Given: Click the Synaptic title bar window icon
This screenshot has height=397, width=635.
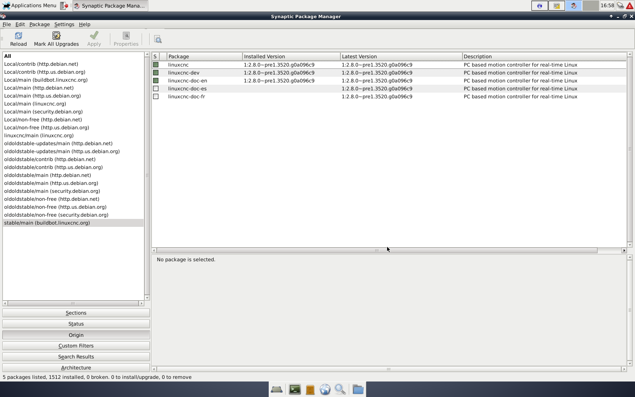Looking at the screenshot, I should pos(3,16).
